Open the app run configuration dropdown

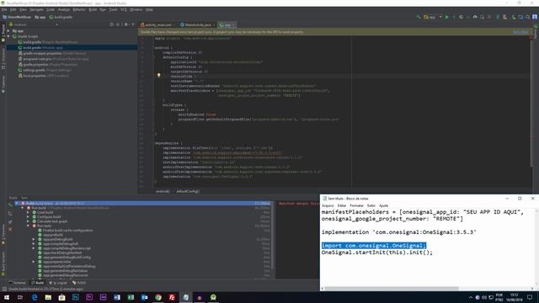tap(433, 17)
